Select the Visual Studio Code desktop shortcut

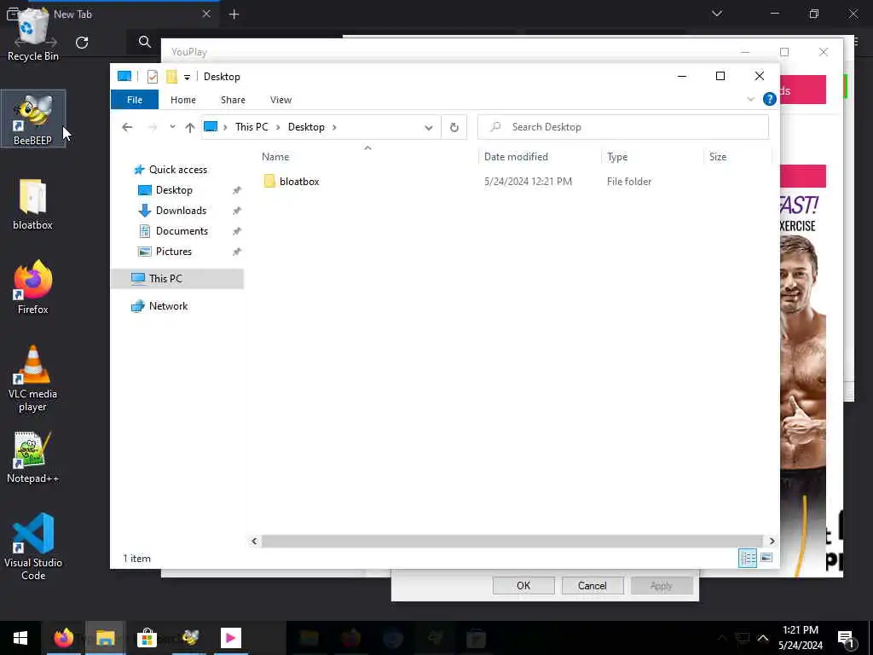pyautogui.click(x=33, y=547)
